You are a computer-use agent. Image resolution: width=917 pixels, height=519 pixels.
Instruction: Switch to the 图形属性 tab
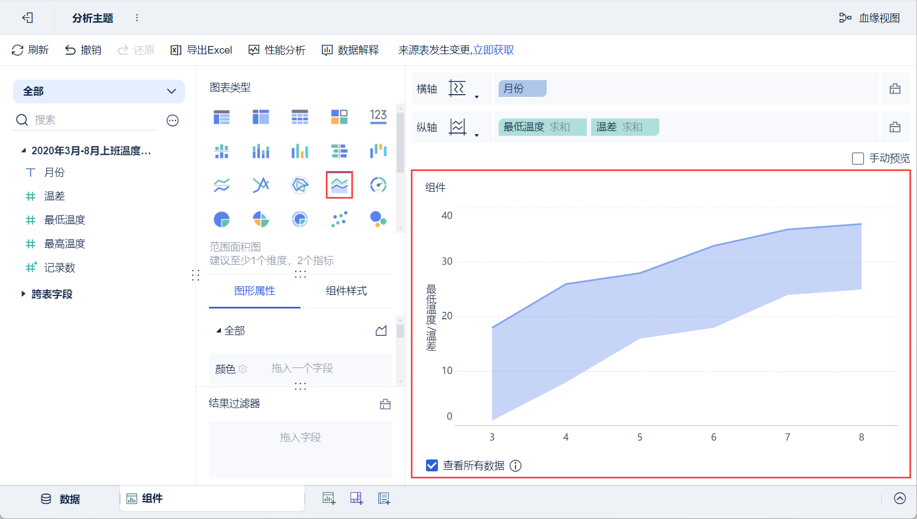pos(254,291)
